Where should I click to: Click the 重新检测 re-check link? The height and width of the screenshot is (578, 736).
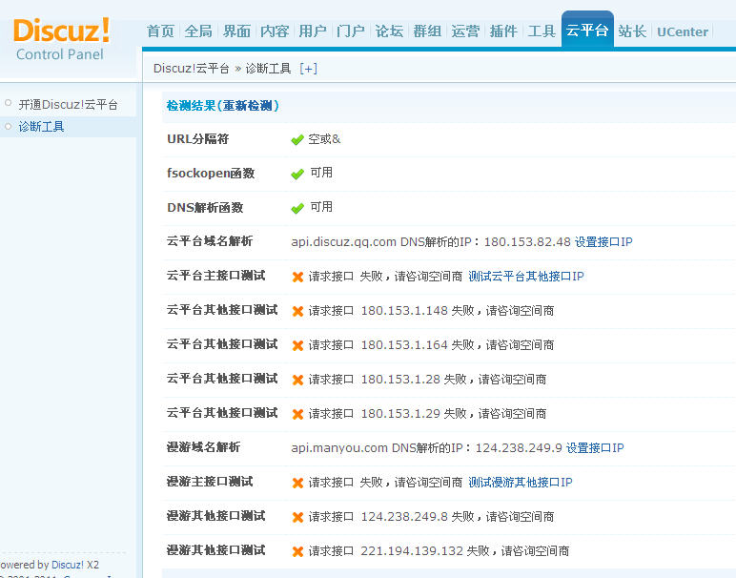[x=247, y=105]
